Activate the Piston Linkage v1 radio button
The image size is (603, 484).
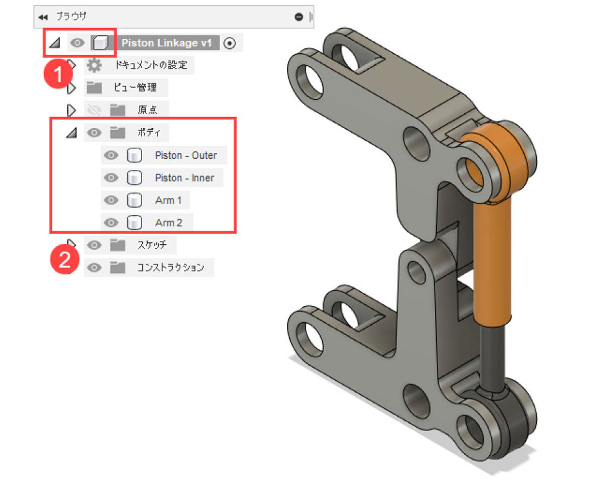click(230, 43)
